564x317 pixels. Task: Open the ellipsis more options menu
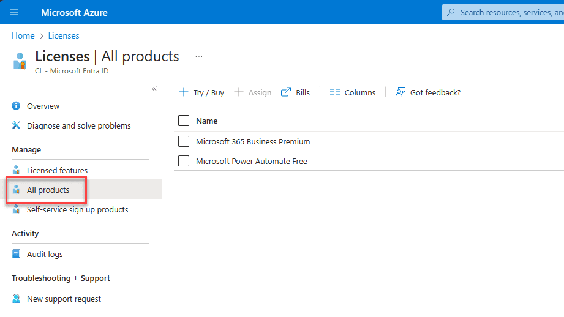click(199, 56)
